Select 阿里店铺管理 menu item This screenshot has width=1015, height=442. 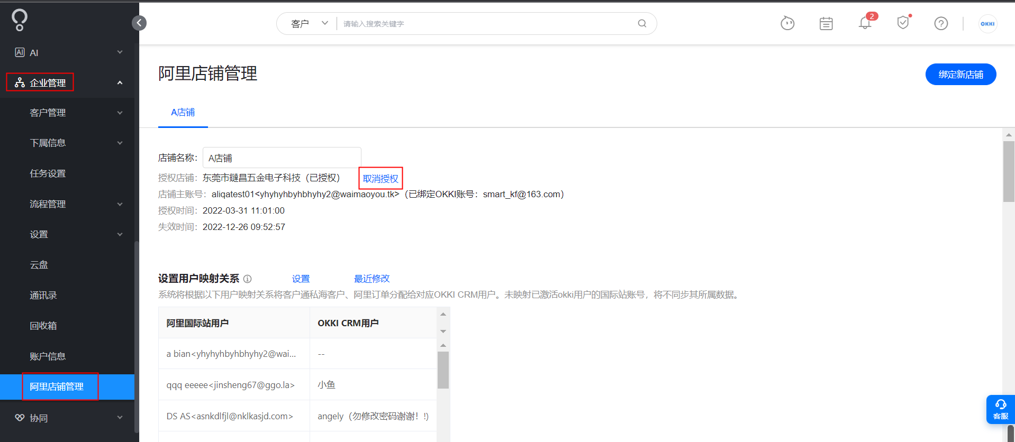tap(67, 387)
